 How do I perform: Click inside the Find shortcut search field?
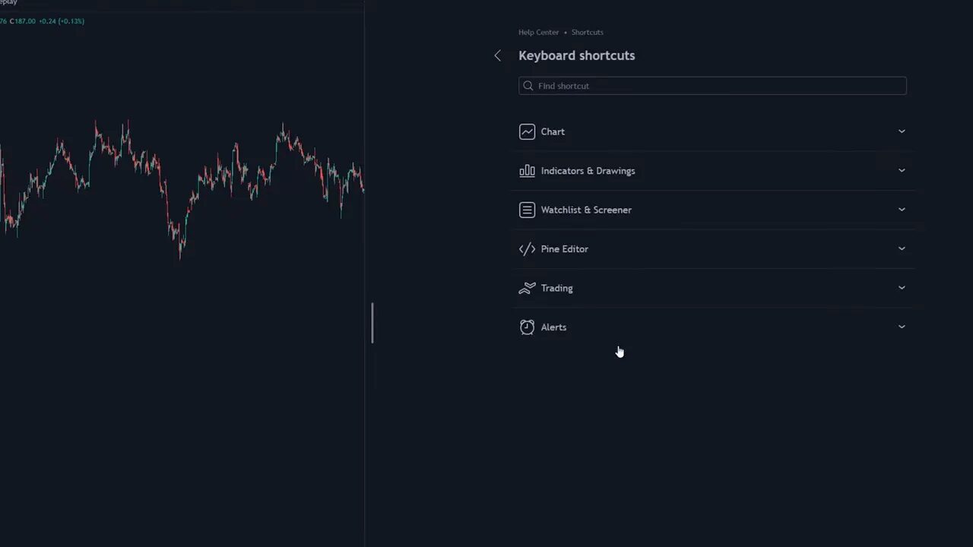[684, 85]
